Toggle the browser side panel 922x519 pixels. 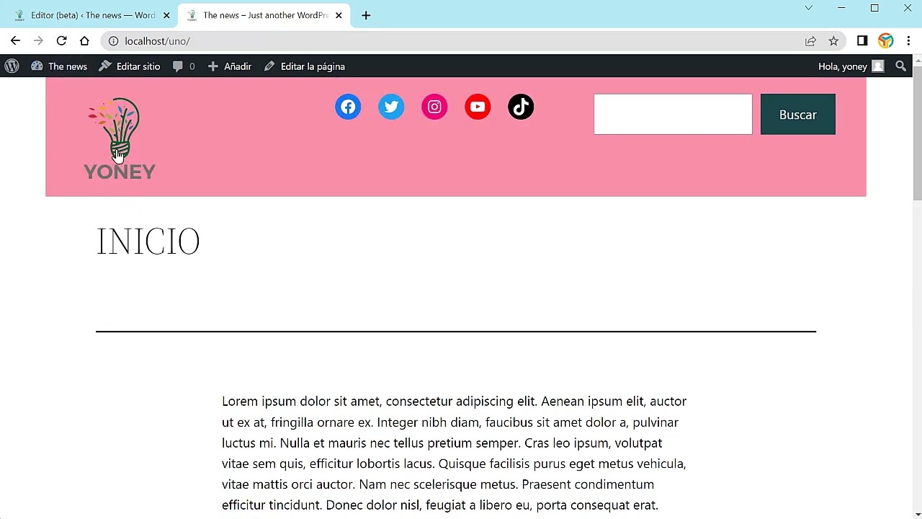pyautogui.click(x=862, y=41)
